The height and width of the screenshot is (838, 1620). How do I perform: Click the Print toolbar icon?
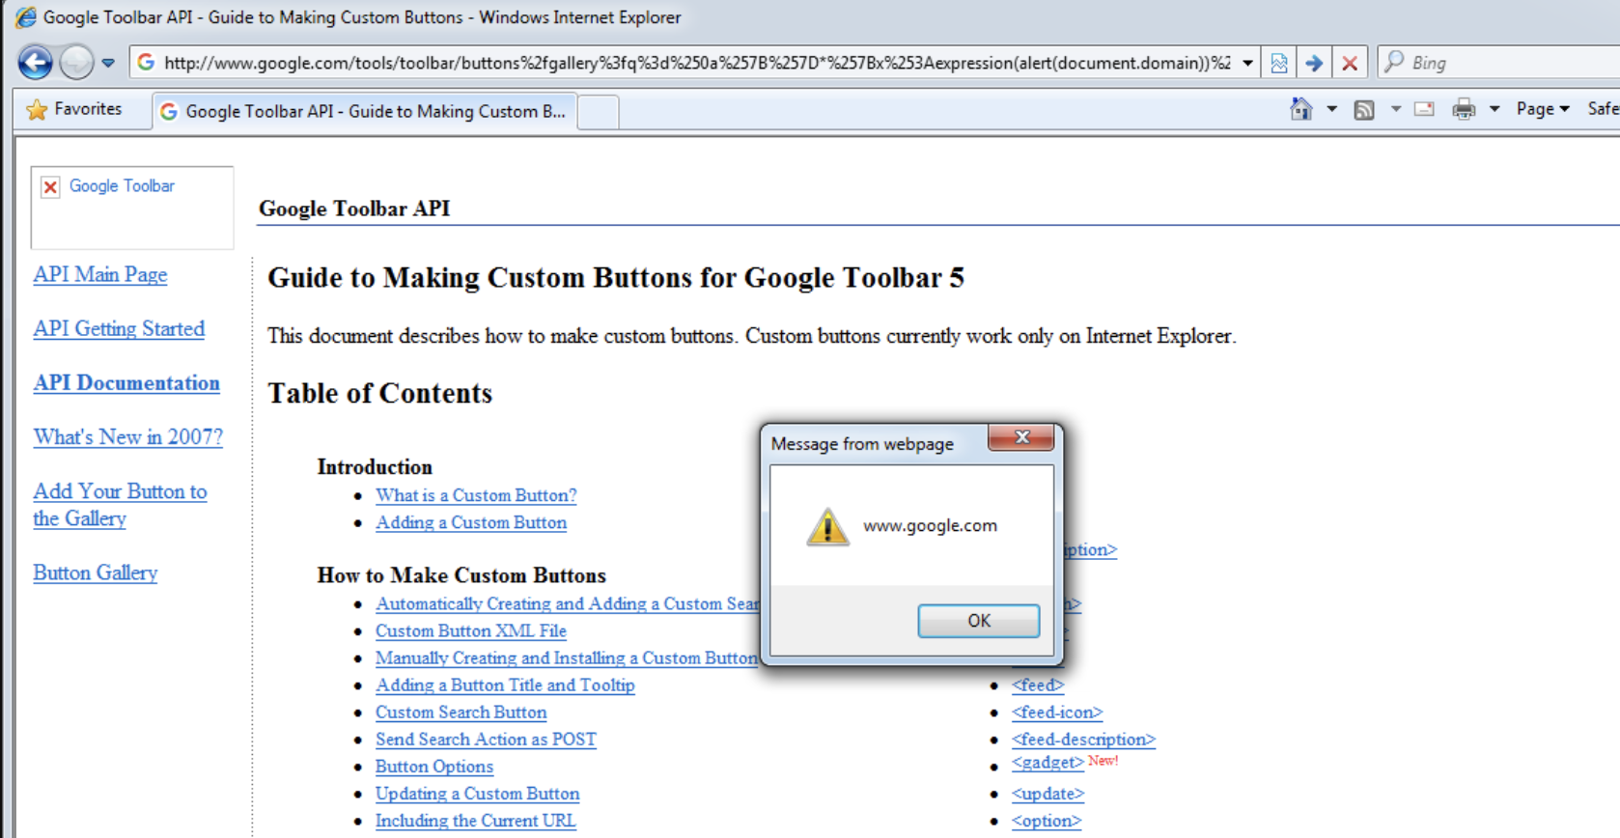pos(1465,109)
